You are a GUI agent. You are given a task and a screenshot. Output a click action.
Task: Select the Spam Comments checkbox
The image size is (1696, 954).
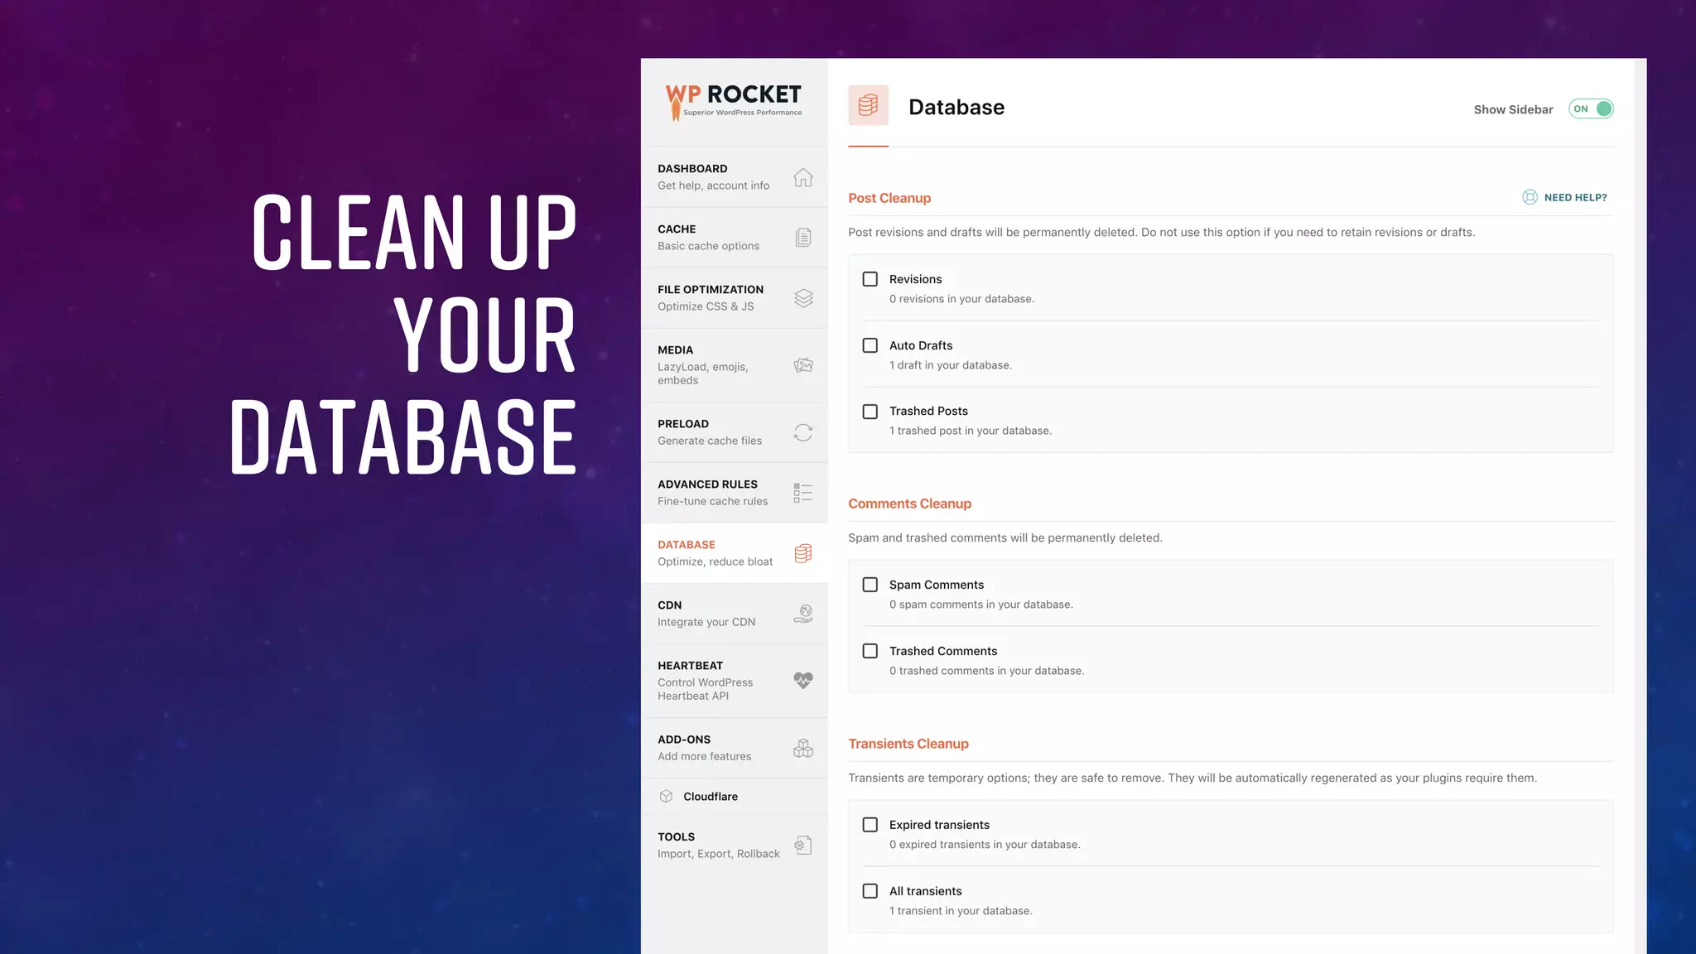[870, 585]
